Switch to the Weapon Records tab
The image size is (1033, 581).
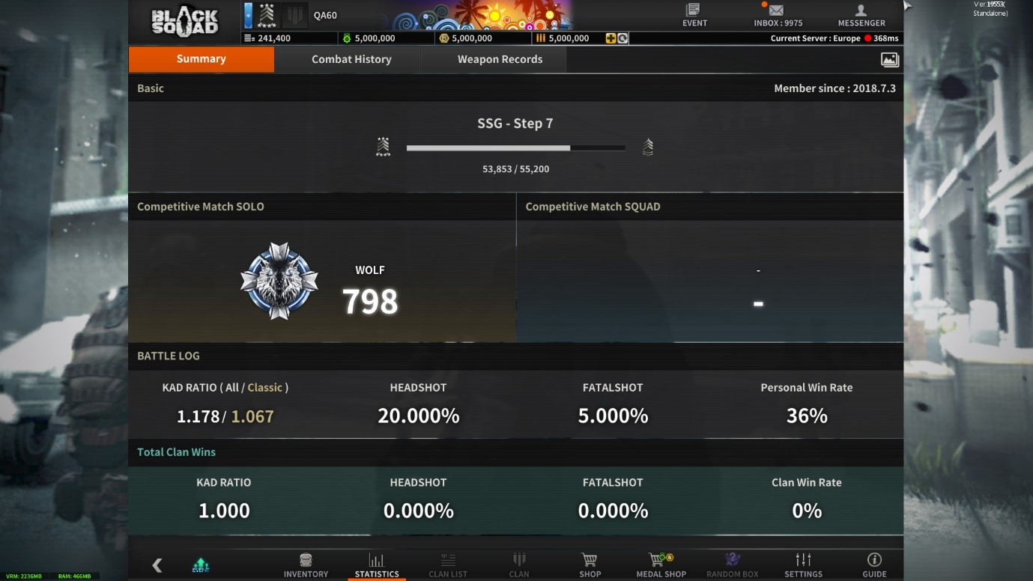500,59
